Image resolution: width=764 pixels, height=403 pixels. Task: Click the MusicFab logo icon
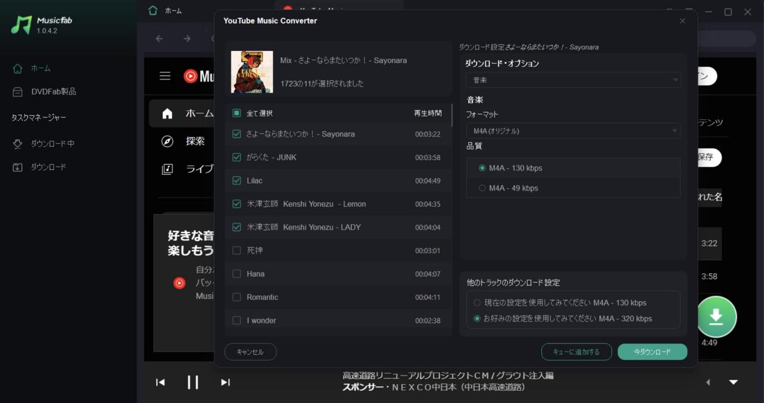22,25
